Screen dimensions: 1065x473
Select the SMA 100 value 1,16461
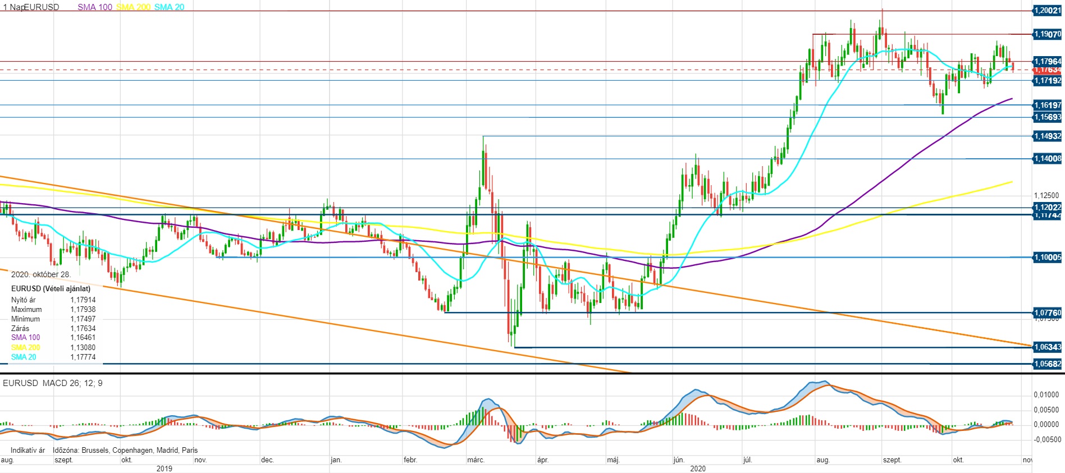coord(83,338)
